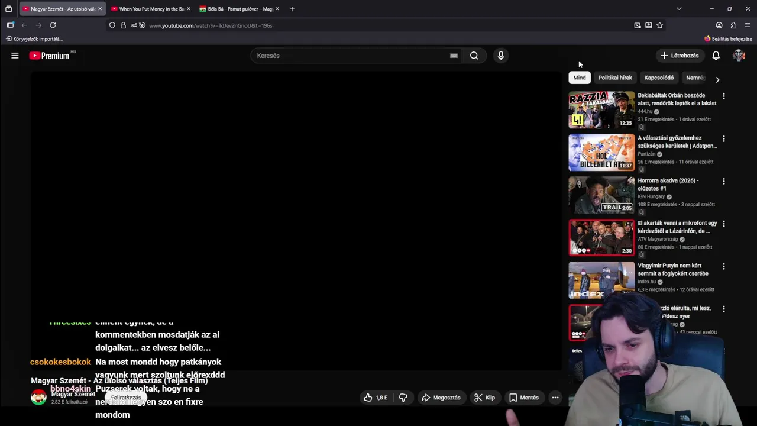Open Partizán thumbnail Hol billenhet át
Viewport: 757px width, 426px height.
601,152
